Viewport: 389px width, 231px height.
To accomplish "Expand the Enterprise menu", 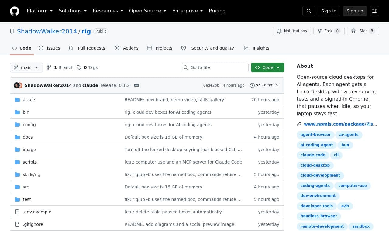I will coord(187,11).
